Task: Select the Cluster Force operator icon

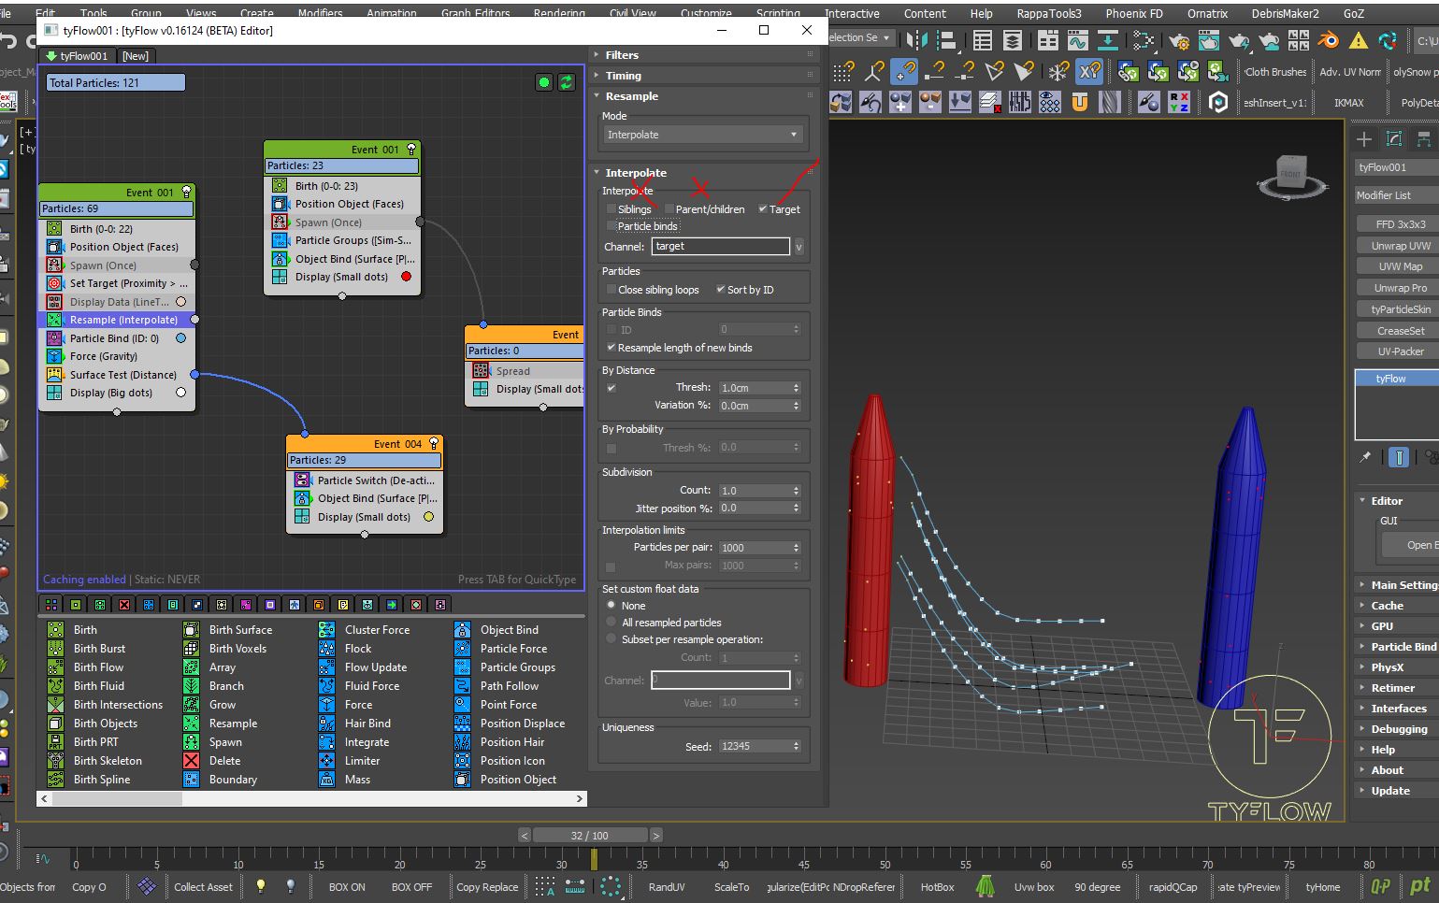Action: (326, 630)
